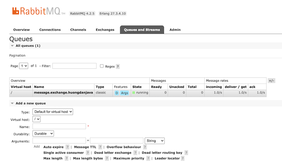Show help for Single active consumer
Image resolution: width=282 pixels, height=161 pixels.
87,153
